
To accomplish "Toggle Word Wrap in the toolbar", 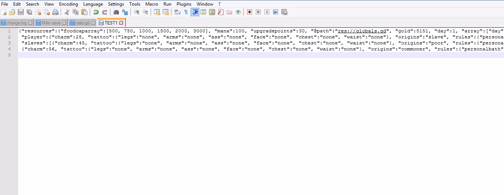I will coord(177,12).
